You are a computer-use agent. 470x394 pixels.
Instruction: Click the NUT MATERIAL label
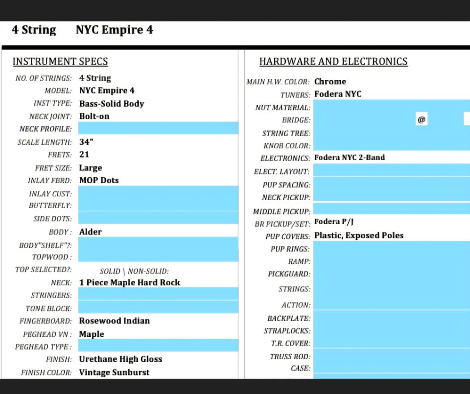[283, 108]
